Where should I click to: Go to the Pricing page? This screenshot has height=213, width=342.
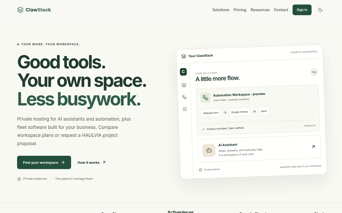240,10
